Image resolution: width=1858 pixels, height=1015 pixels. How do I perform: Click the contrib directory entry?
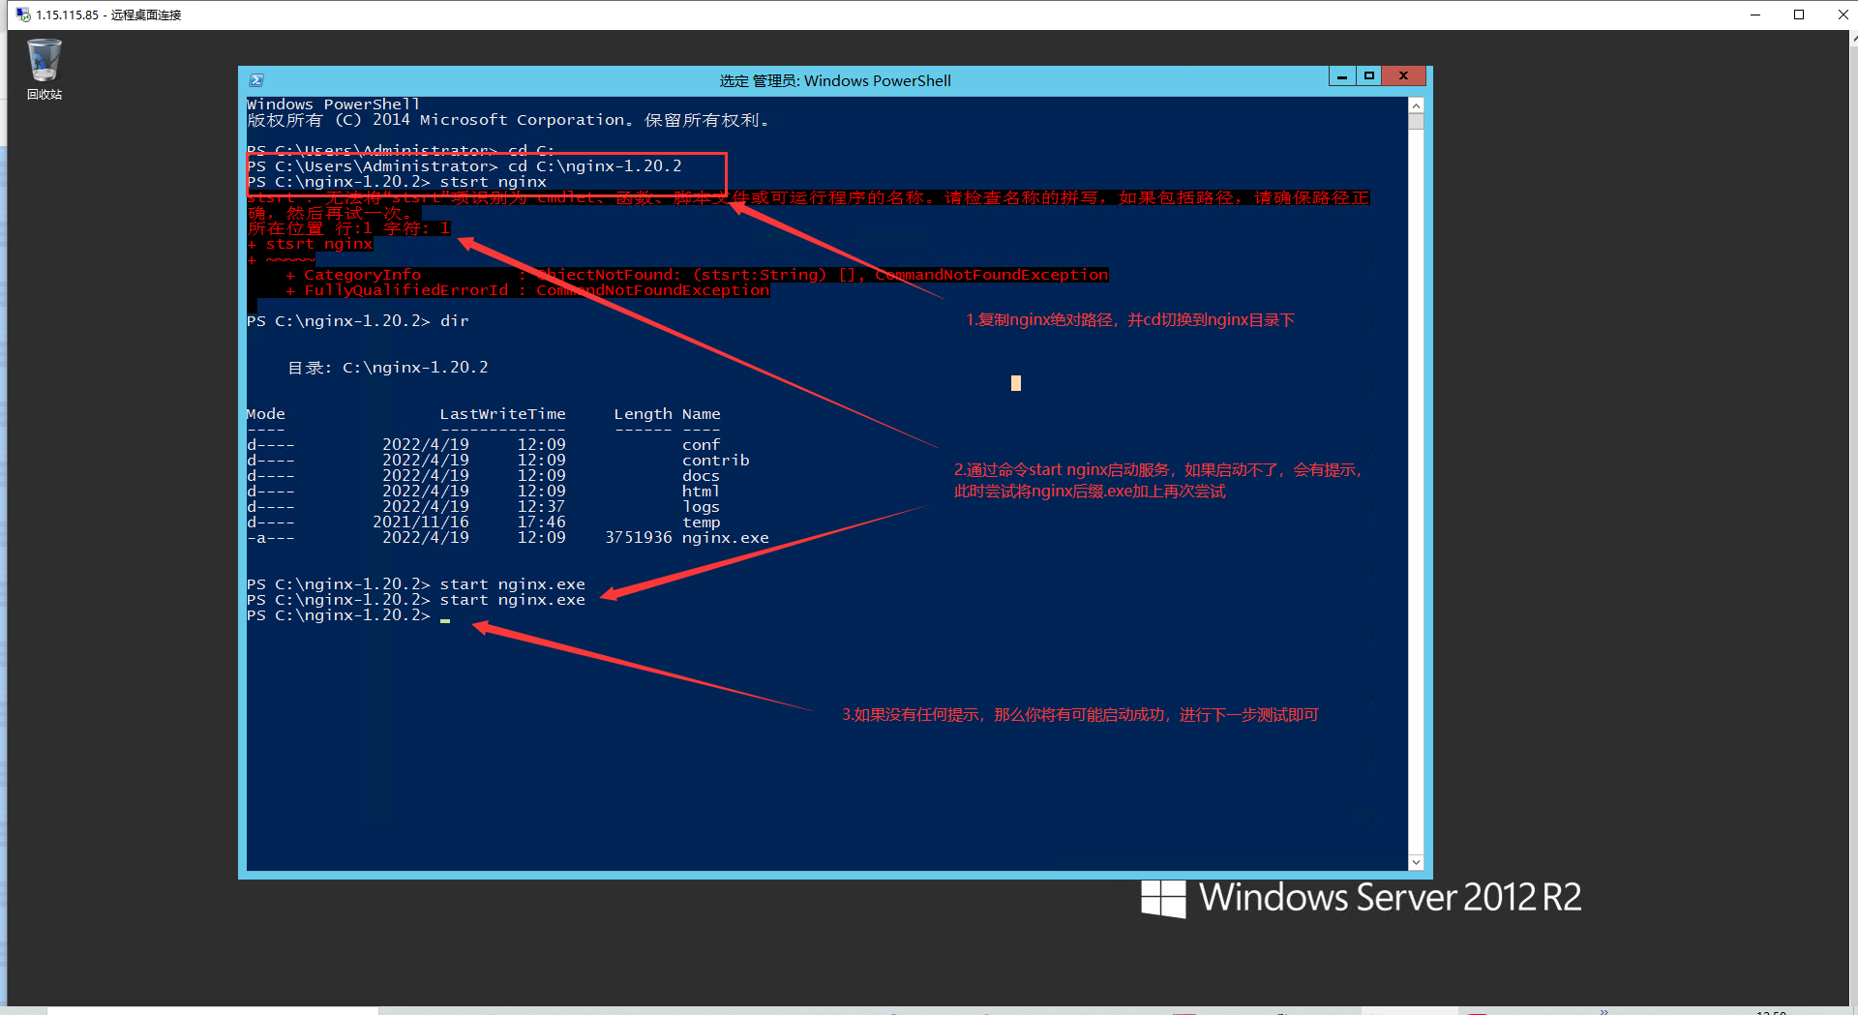coord(716,461)
